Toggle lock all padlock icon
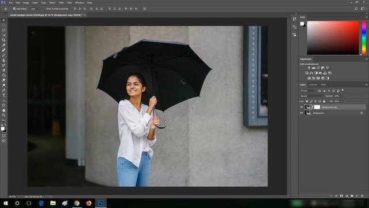369x208 pixels. [x=324, y=102]
